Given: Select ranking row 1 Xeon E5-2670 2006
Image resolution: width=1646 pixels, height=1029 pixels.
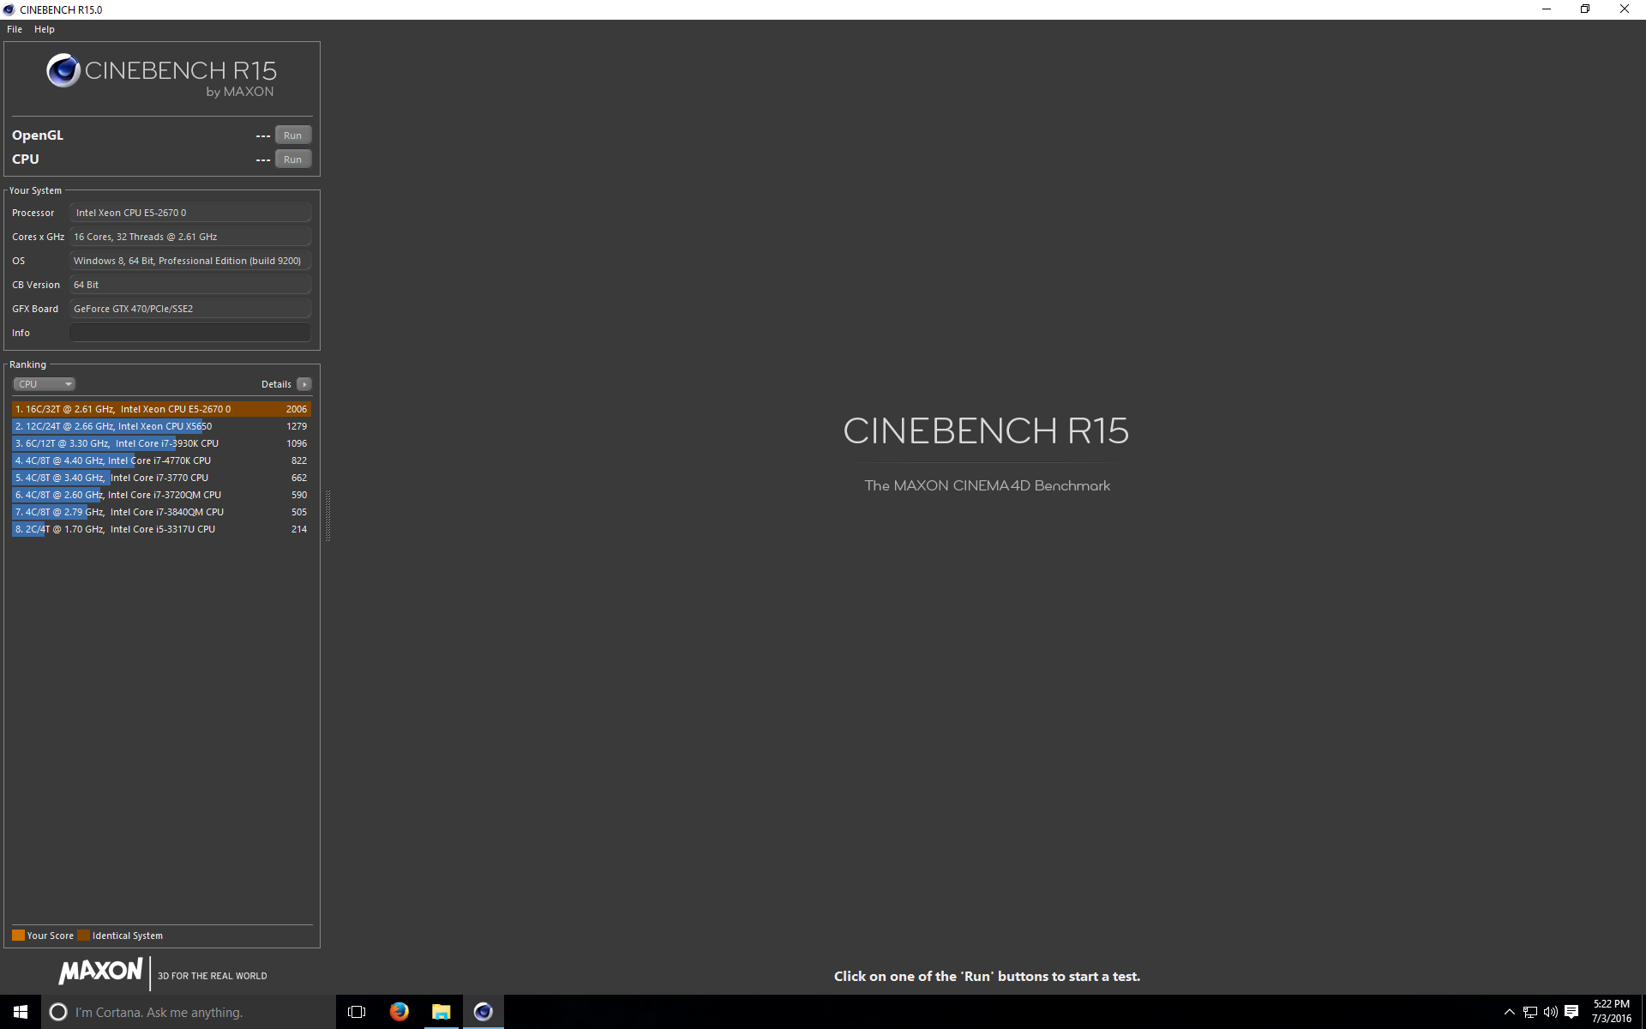Looking at the screenshot, I should tap(161, 409).
